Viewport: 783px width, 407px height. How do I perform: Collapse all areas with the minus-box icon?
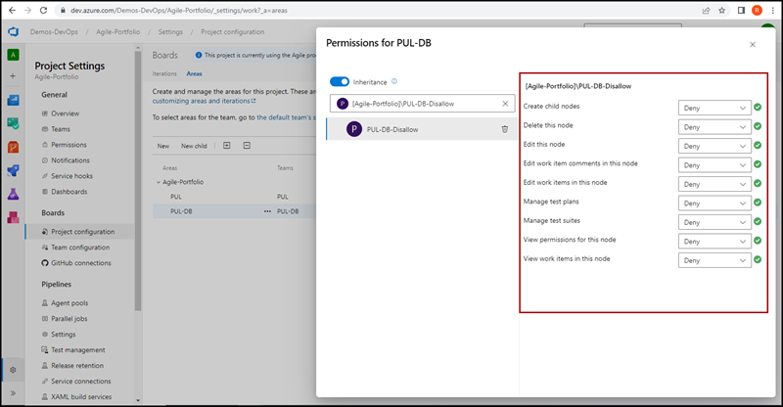coord(247,146)
